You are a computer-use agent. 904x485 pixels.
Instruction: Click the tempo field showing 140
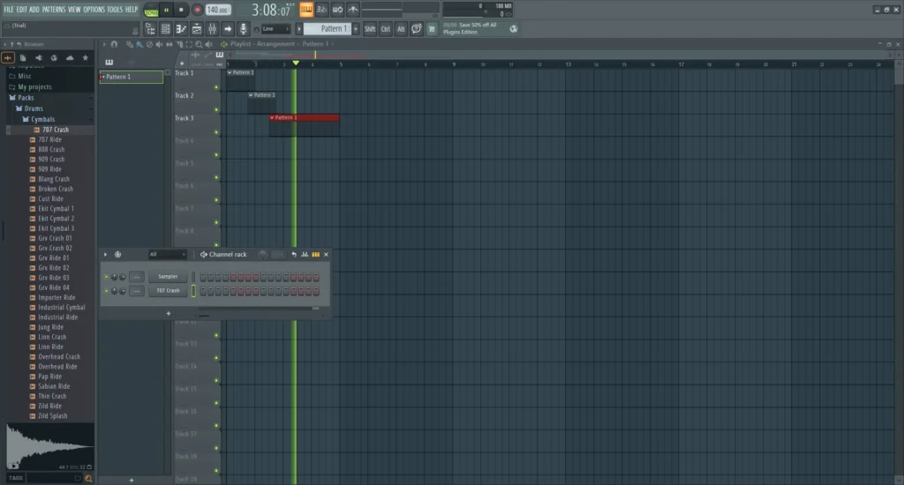click(x=218, y=10)
